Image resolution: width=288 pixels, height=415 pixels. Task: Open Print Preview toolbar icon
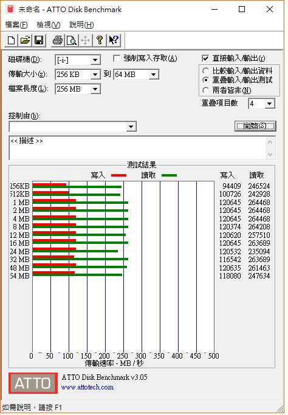[x=72, y=41]
